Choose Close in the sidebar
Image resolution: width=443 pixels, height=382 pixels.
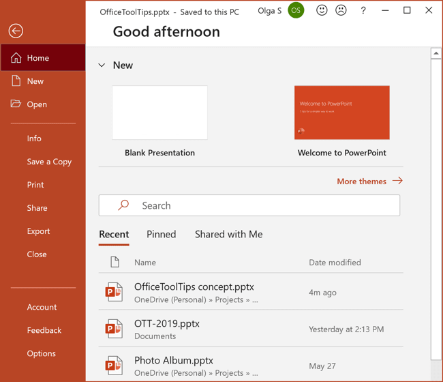pos(37,254)
